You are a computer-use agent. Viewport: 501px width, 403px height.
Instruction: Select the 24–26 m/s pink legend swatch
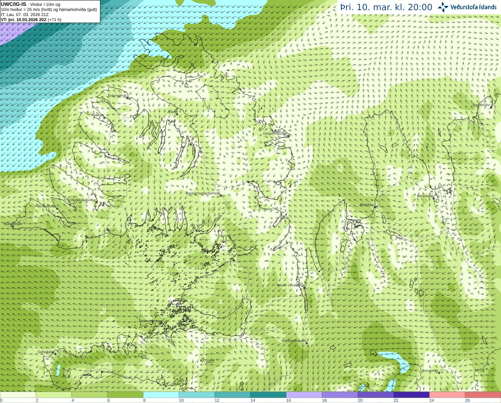click(447, 395)
